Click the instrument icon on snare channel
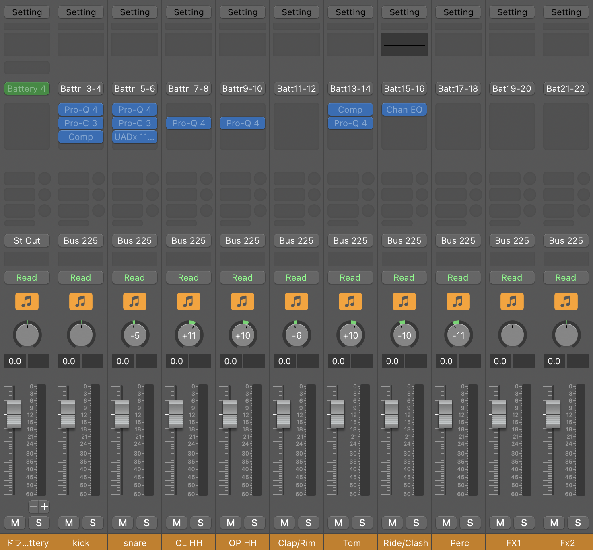Screen dimensions: 593x550 (x=135, y=301)
